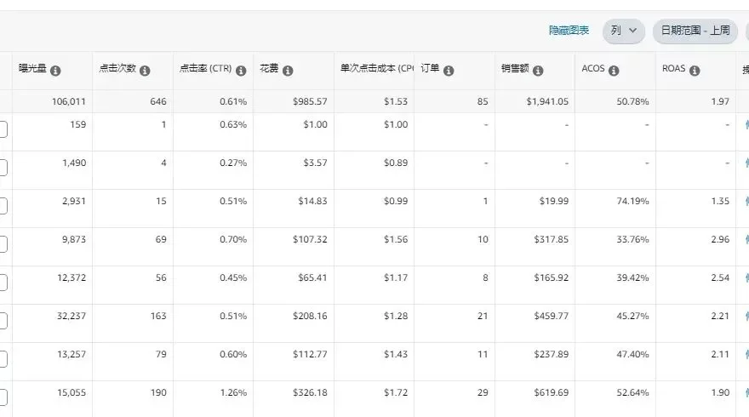Select ACOS cell 74.19%
Screen dimensions: 749x417
click(x=632, y=201)
